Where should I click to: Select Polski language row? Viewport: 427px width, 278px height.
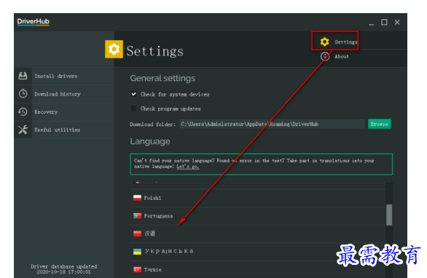(x=258, y=198)
